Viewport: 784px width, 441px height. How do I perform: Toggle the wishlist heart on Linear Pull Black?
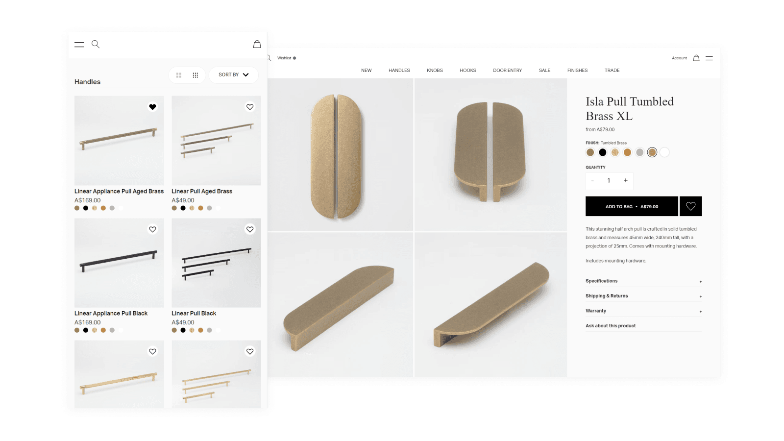point(250,229)
